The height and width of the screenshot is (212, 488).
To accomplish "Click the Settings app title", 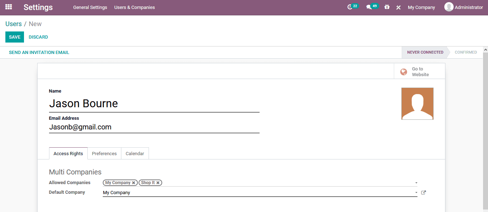I will (38, 7).
